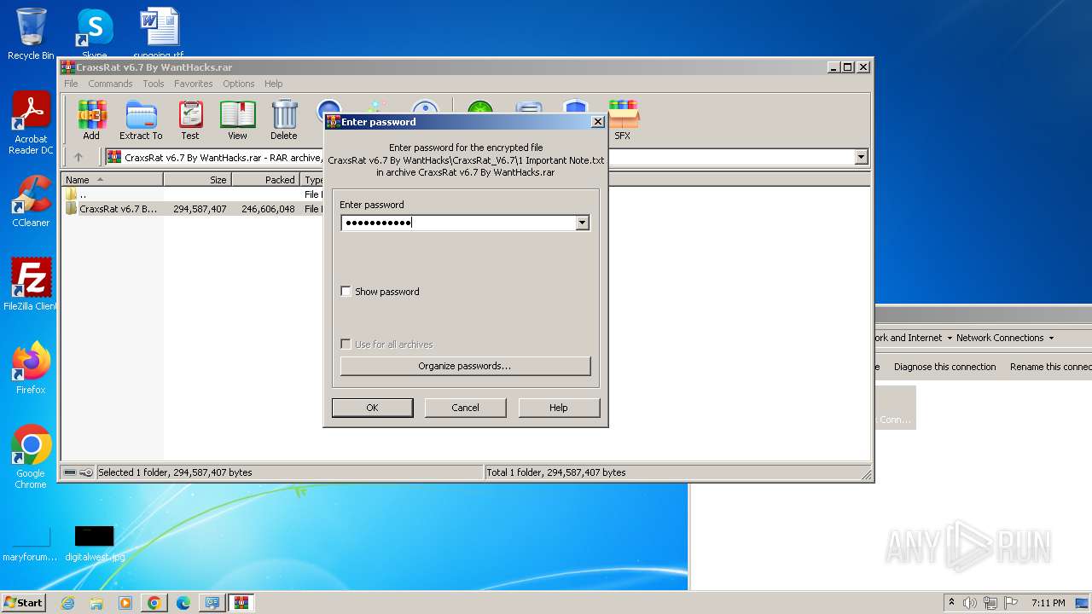Open the Word rtf document icon

[x=159, y=33]
